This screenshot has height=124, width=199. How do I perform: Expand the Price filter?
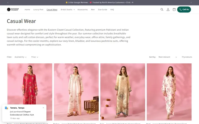[x=35, y=57]
